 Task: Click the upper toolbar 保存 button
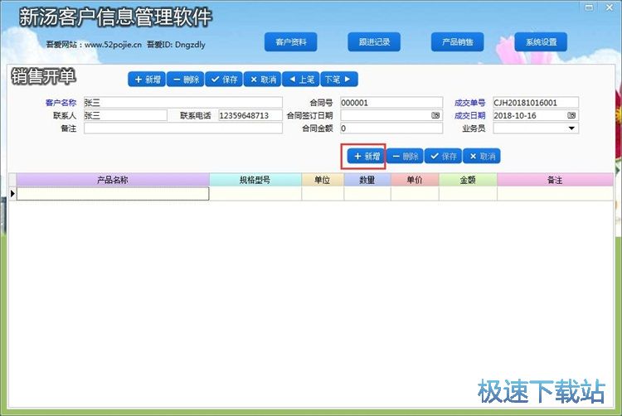click(x=224, y=80)
